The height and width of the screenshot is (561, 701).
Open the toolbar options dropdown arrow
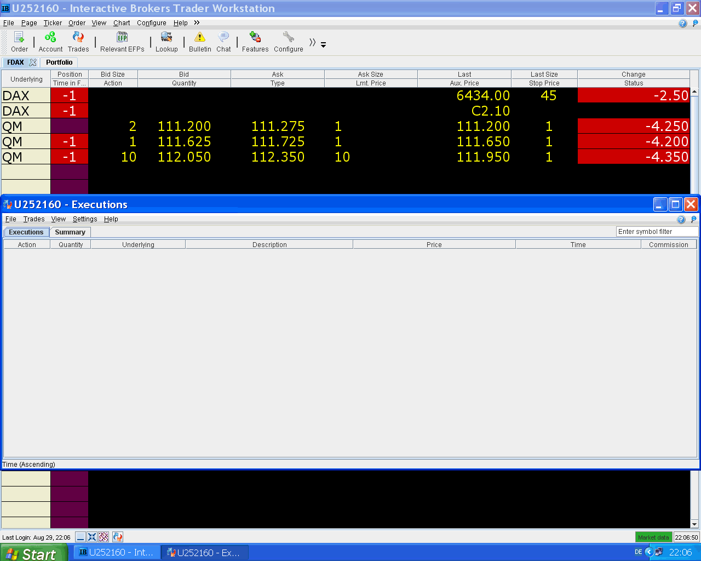pos(324,45)
